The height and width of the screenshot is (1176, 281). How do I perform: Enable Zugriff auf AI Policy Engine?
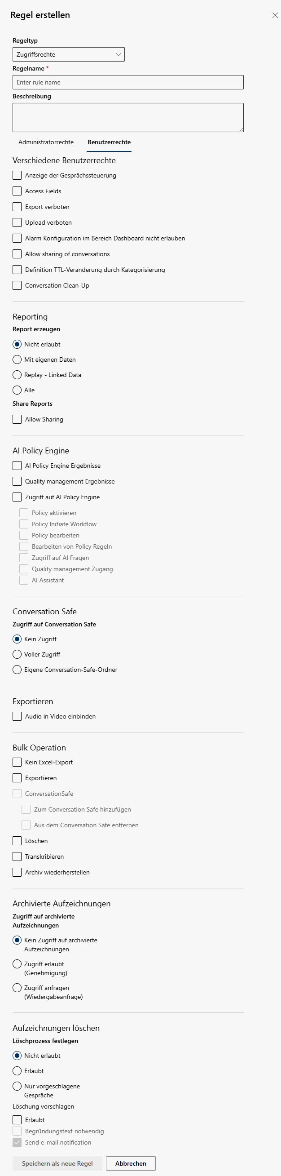click(x=18, y=497)
